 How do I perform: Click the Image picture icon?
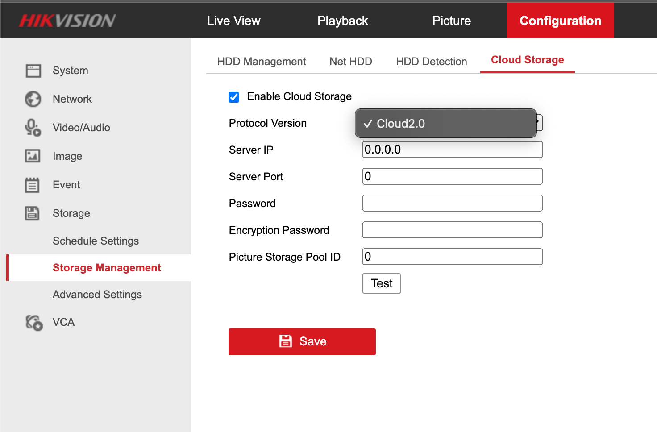pos(33,156)
